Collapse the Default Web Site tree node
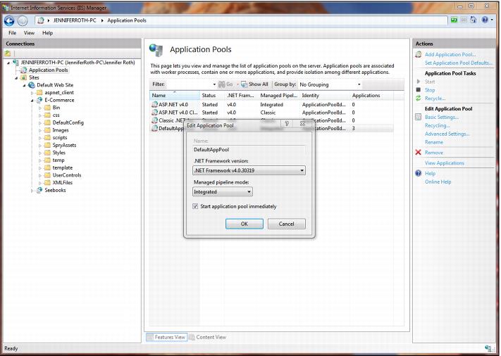 tap(24, 85)
